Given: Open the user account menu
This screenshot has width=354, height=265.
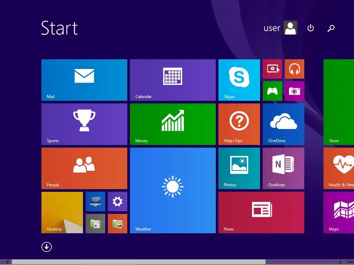Looking at the screenshot, I should (x=280, y=28).
